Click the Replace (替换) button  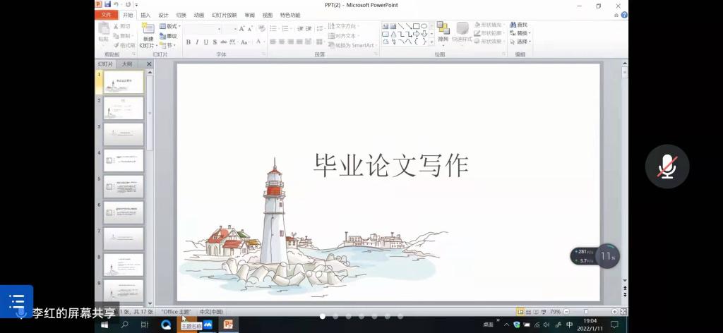(521, 33)
